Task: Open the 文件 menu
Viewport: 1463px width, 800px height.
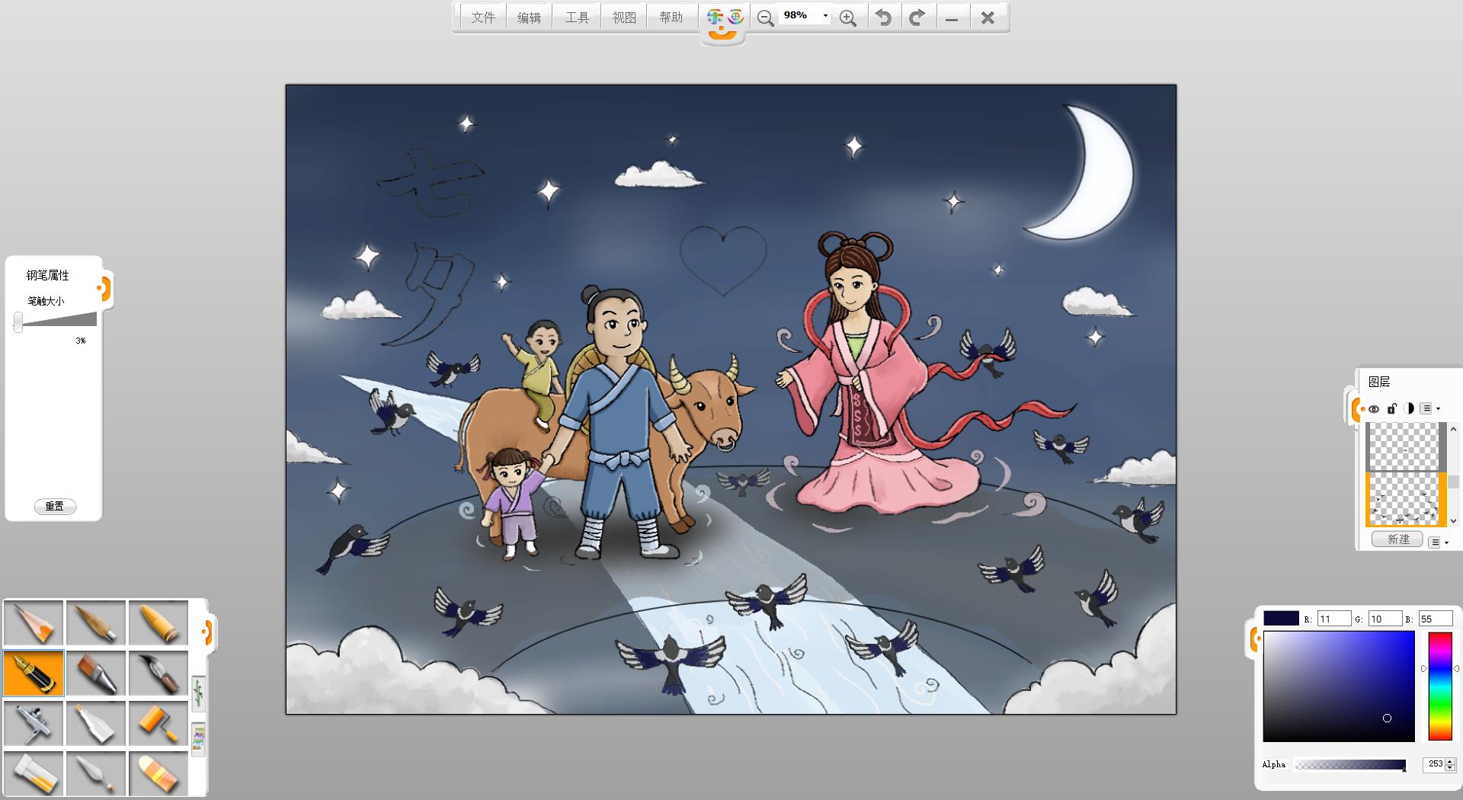Action: pyautogui.click(x=483, y=18)
